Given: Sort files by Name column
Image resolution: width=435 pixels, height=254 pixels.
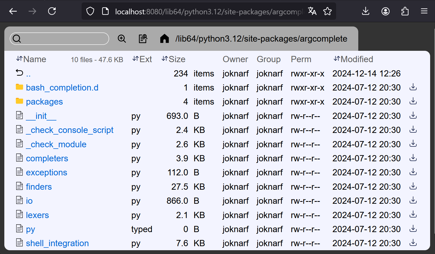Looking at the screenshot, I should coord(31,59).
